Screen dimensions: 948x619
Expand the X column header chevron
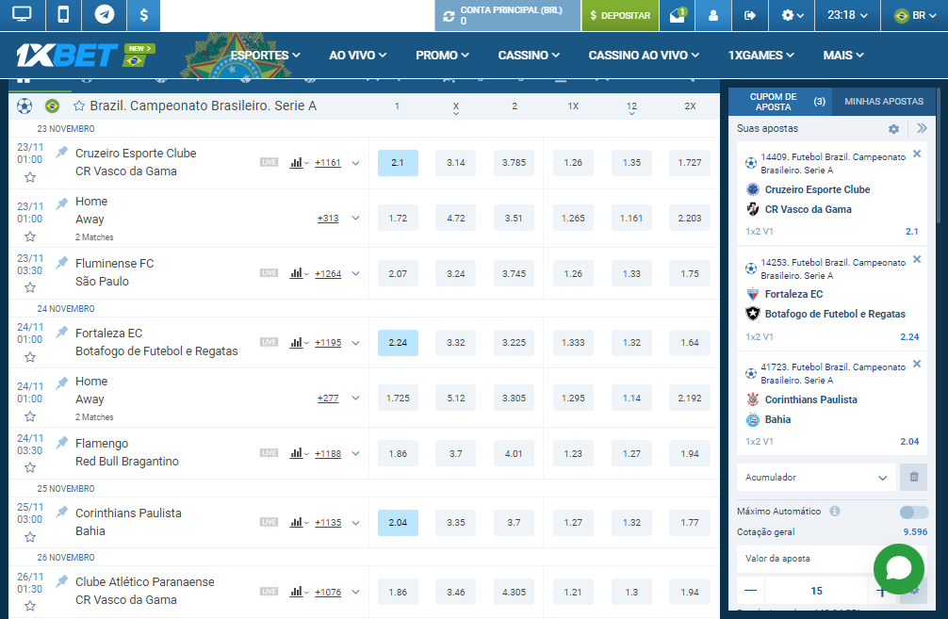tap(456, 113)
